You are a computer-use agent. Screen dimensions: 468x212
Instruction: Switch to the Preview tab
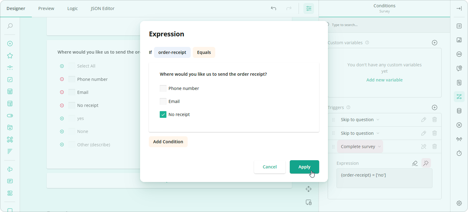point(46,8)
